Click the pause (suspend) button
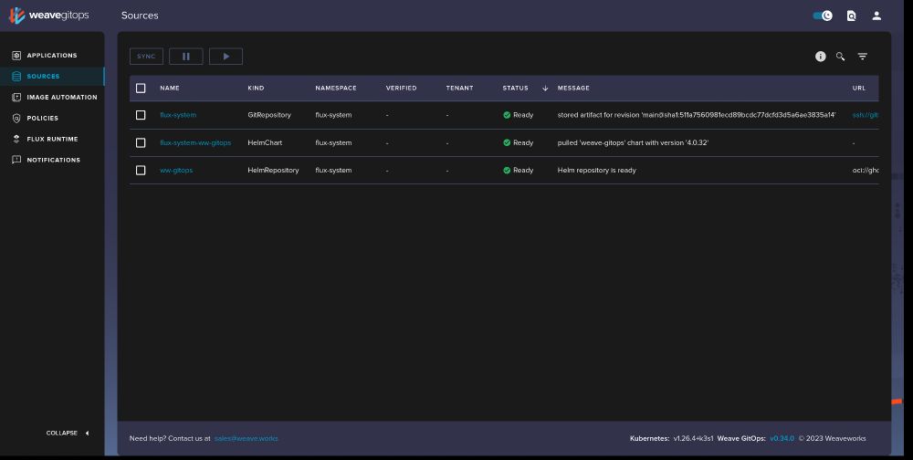913x460 pixels. point(185,57)
